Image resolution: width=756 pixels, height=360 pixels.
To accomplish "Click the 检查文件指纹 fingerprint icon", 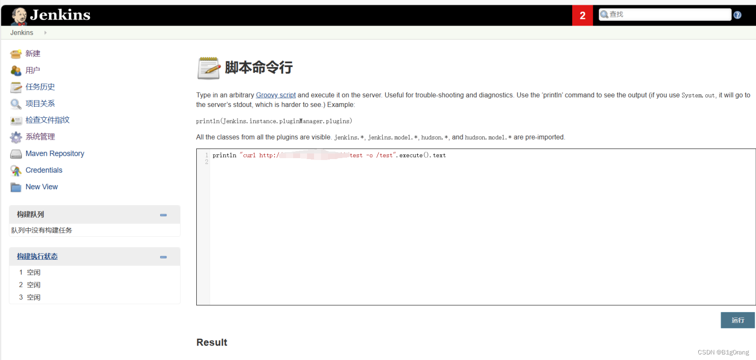I will coord(16,120).
